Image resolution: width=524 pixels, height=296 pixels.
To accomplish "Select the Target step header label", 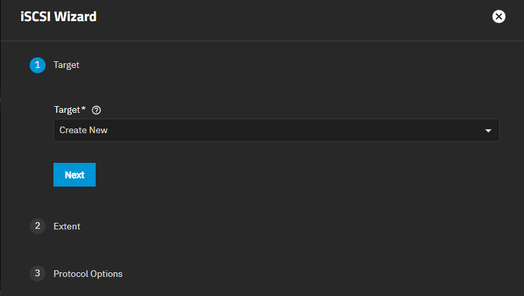I will [x=66, y=65].
